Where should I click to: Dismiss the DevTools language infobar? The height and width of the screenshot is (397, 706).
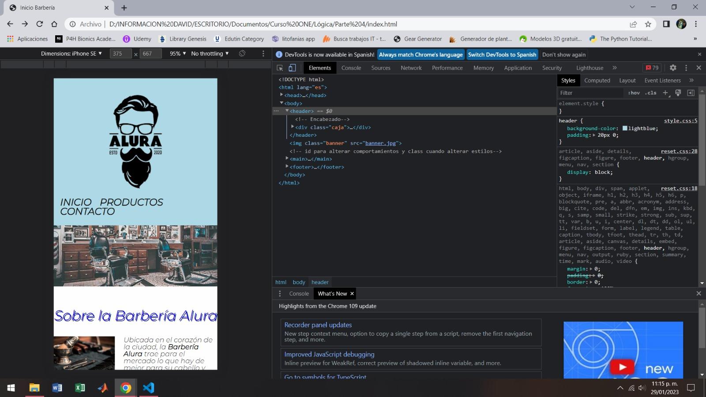click(699, 54)
